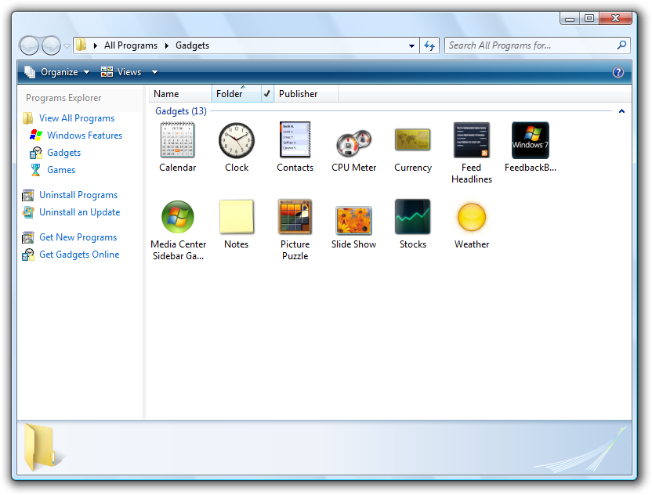Open the Get Gadgets Online link
Image resolution: width=652 pixels, height=495 pixels.
[79, 255]
